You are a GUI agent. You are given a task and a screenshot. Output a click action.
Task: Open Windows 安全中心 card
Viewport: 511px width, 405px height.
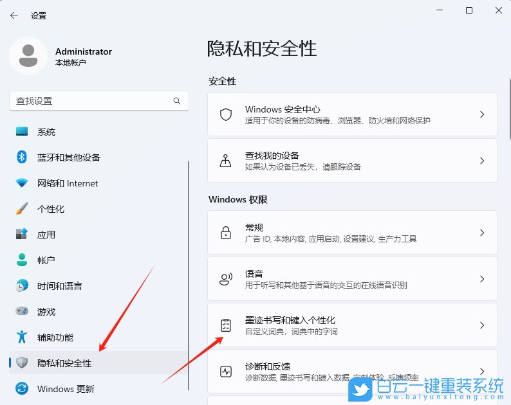[353, 114]
